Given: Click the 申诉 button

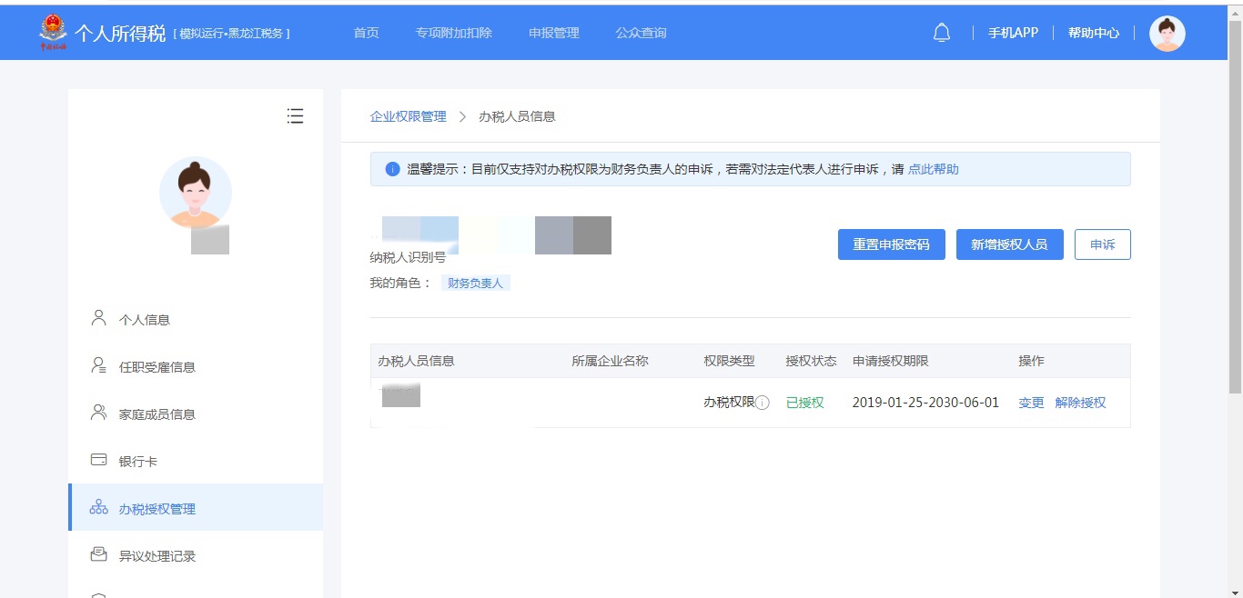Looking at the screenshot, I should 1102,244.
